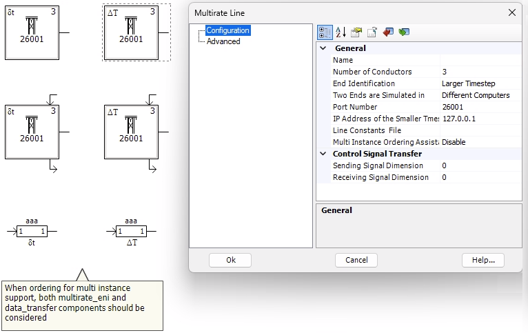Open Multi Instance Ordering Assistant dropdown Disable
Viewport: 528px width, 333px height.
480,142
